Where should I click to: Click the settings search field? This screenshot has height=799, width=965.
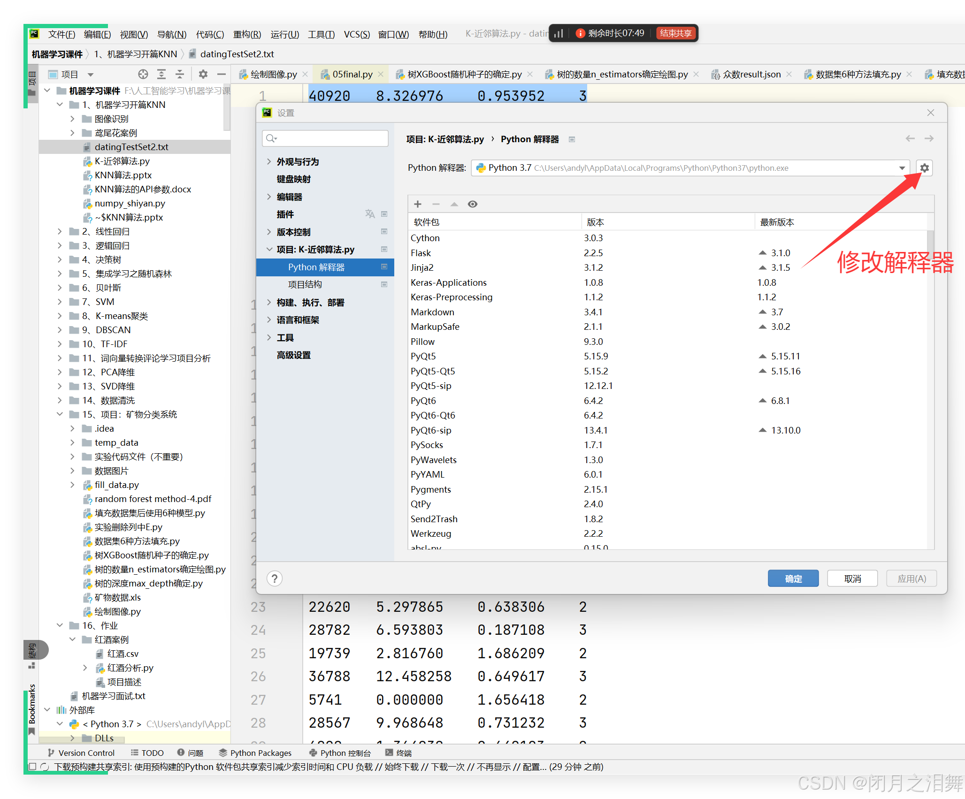[x=329, y=138]
